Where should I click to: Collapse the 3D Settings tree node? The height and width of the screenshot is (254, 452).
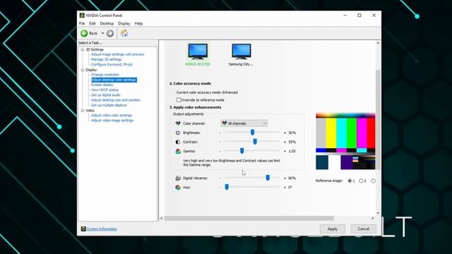pyautogui.click(x=83, y=50)
